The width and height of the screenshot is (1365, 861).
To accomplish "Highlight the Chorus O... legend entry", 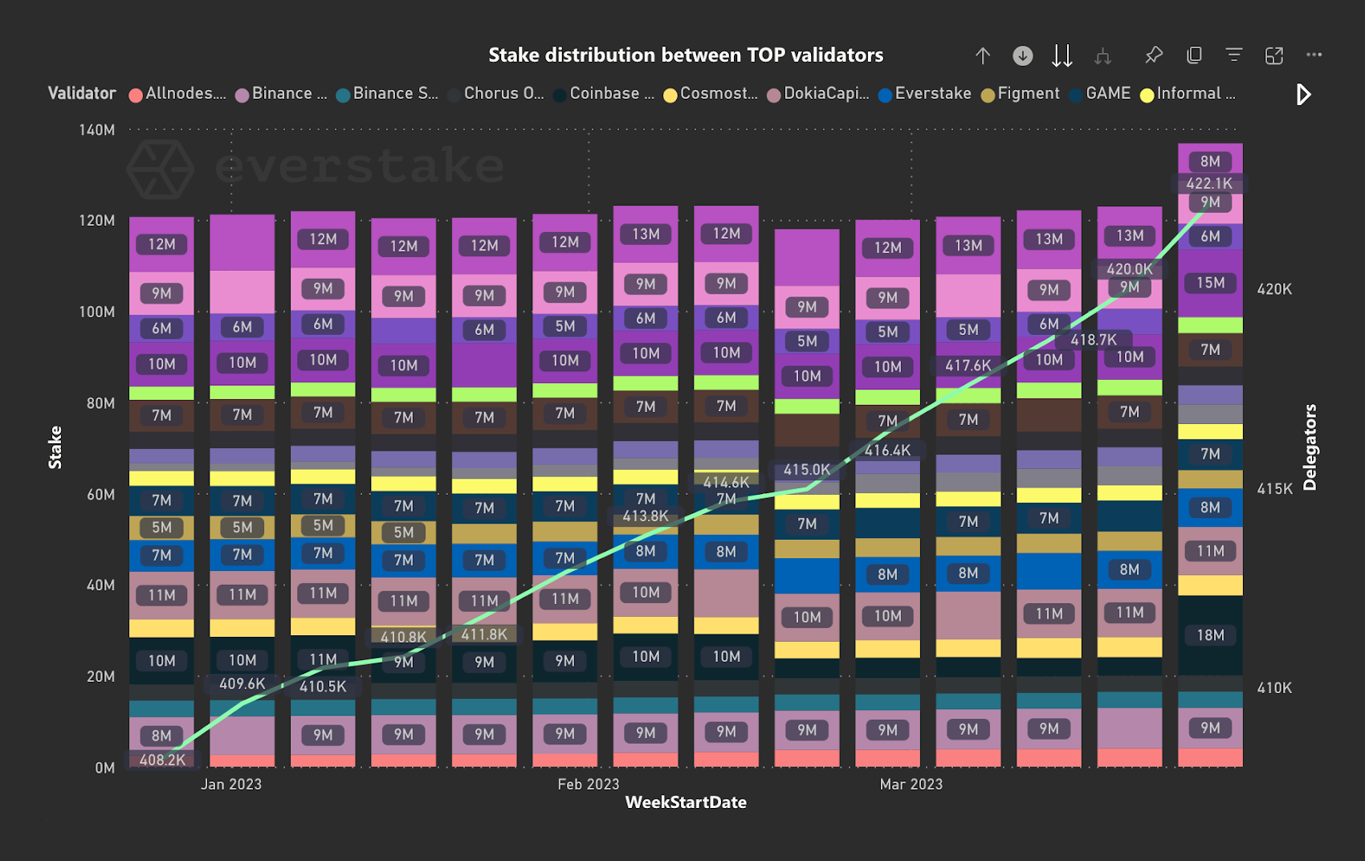I will (x=495, y=94).
